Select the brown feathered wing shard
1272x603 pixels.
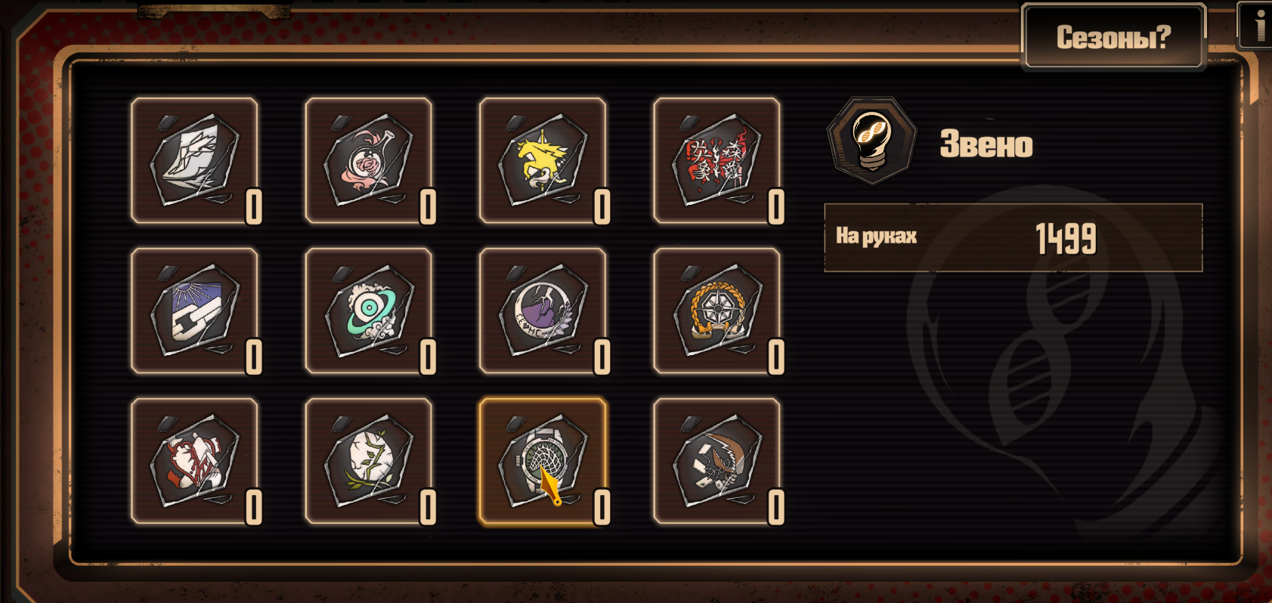(x=717, y=461)
